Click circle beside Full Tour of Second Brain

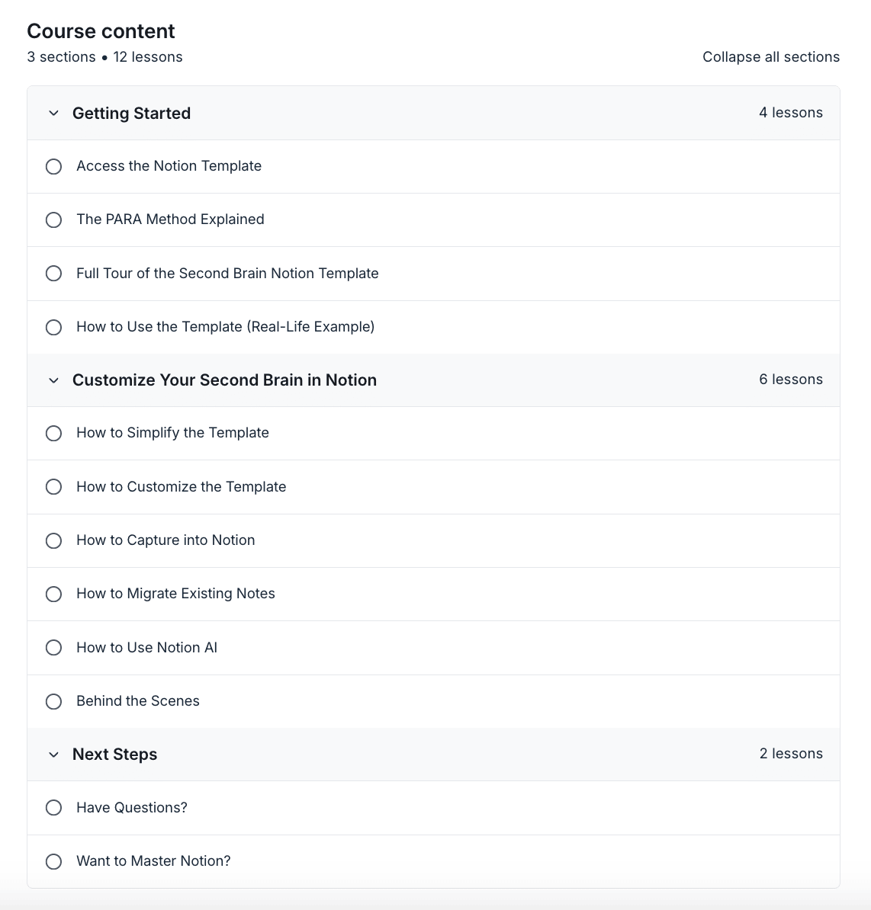[53, 274]
